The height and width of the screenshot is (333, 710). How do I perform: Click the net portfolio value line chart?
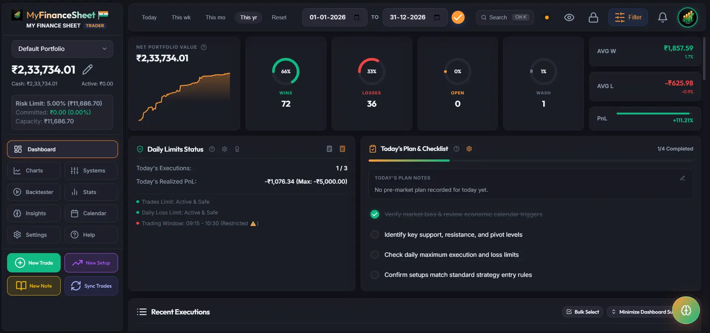pyautogui.click(x=184, y=97)
